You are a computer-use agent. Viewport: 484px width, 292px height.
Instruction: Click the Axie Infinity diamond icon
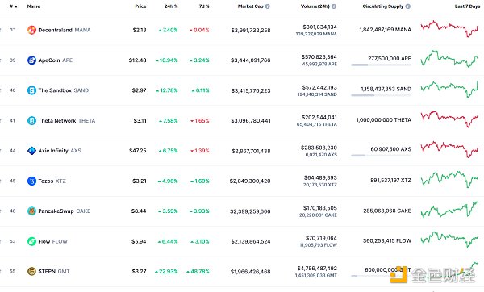pyautogui.click(x=31, y=151)
